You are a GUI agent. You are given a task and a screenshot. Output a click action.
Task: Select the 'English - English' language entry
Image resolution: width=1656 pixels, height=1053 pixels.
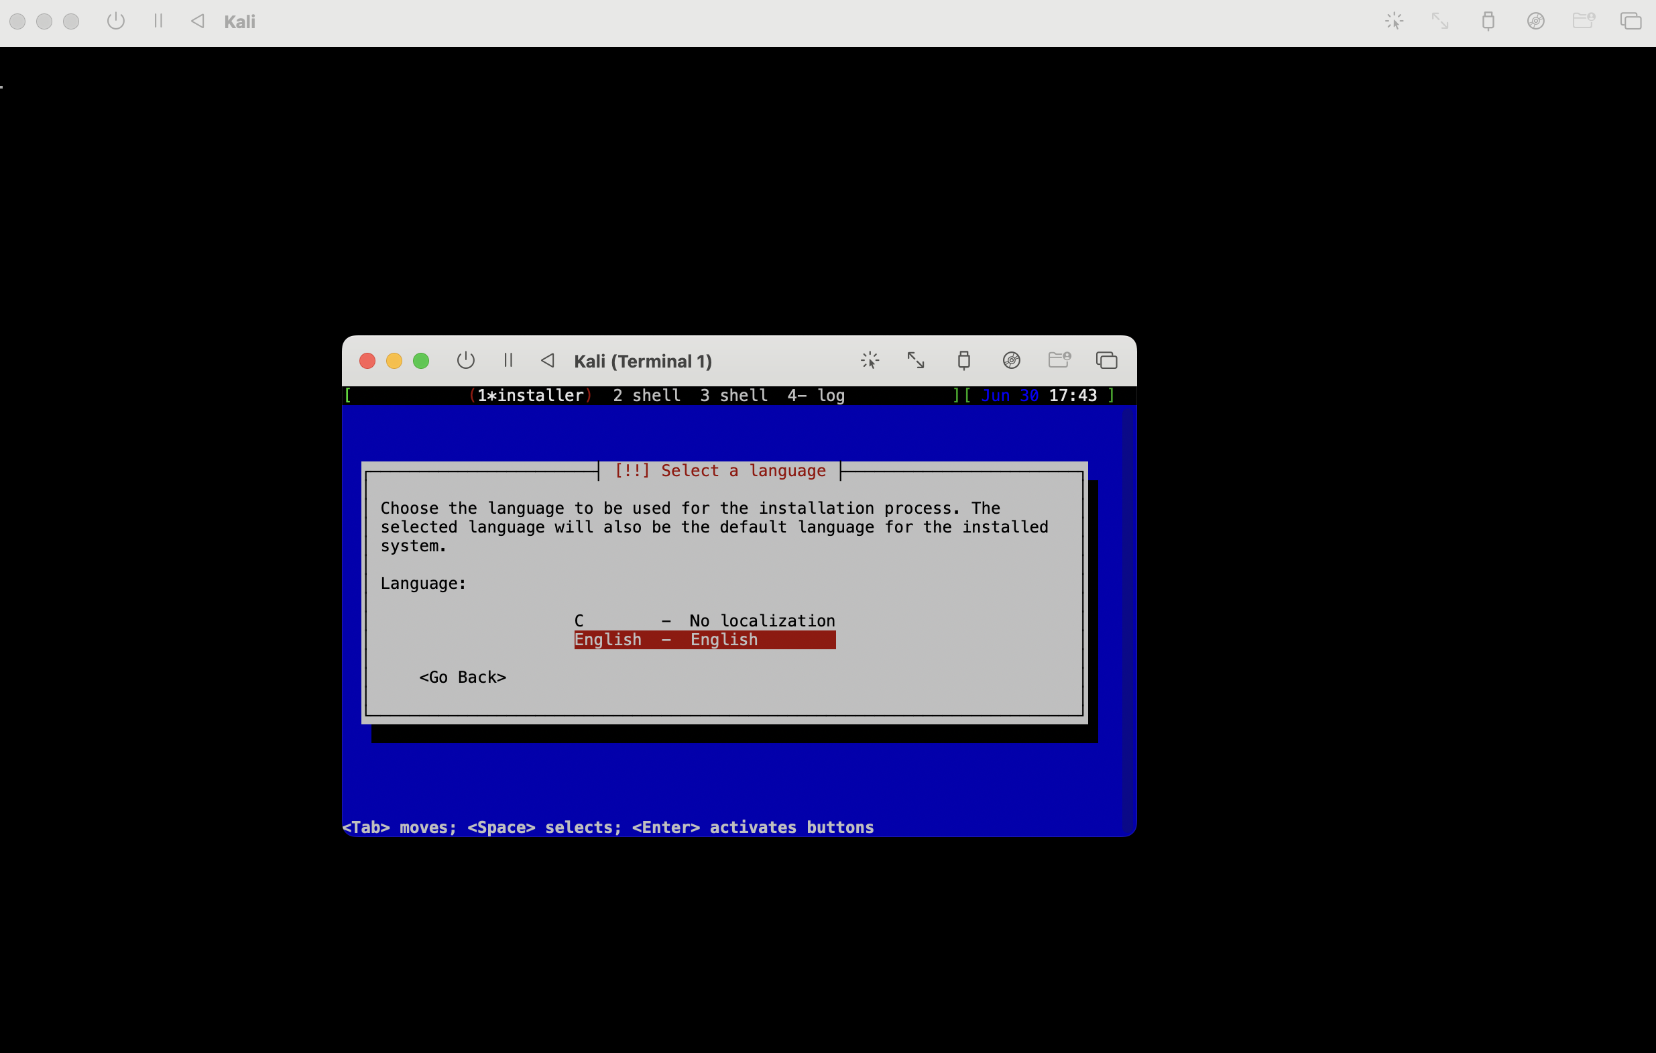(x=704, y=640)
